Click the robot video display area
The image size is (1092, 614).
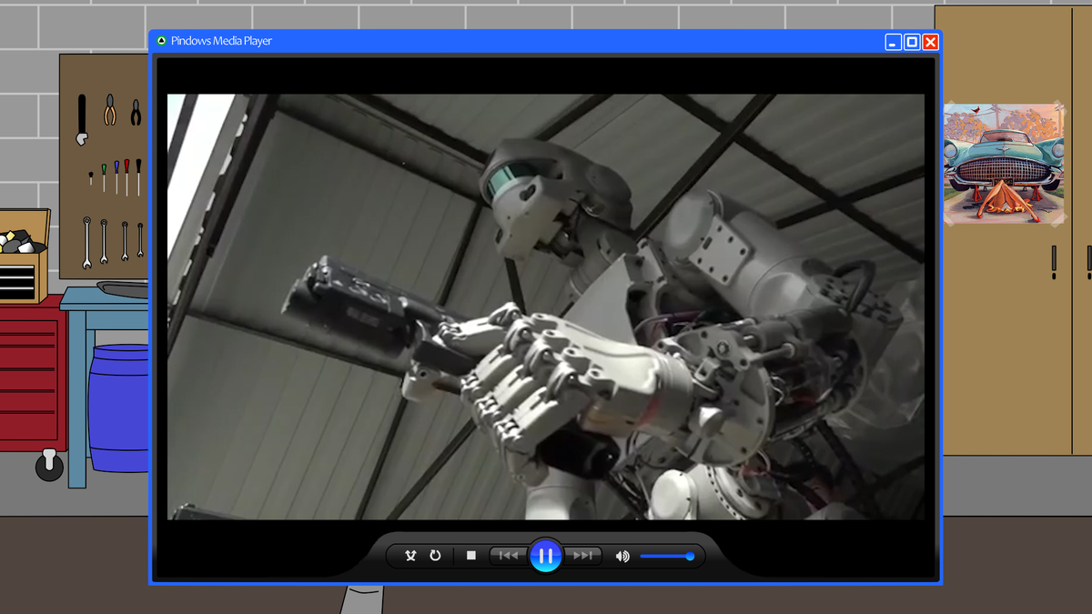coord(546,307)
